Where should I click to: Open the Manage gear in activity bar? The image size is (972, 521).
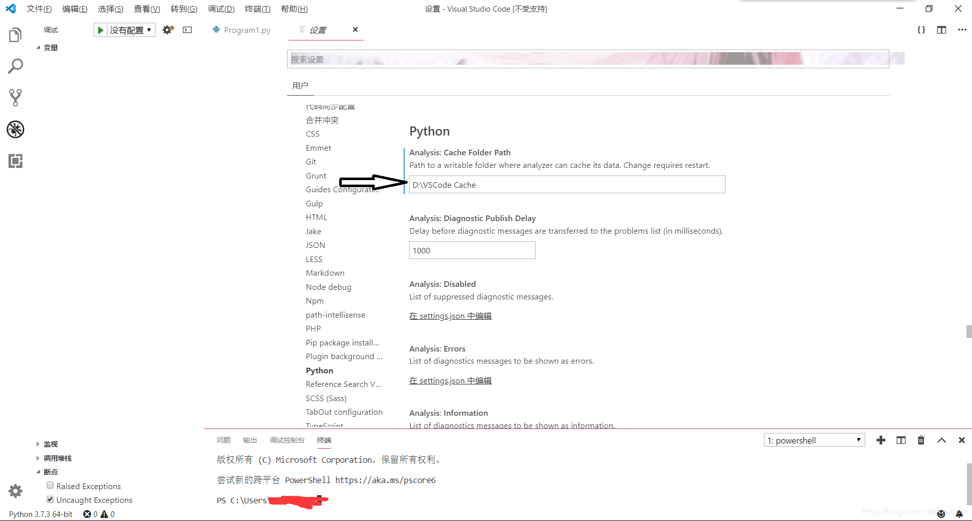pos(15,491)
